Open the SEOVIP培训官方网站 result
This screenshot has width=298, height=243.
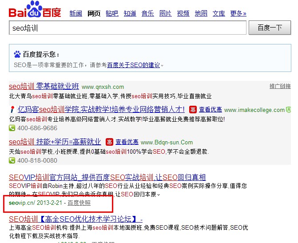coord(107,177)
